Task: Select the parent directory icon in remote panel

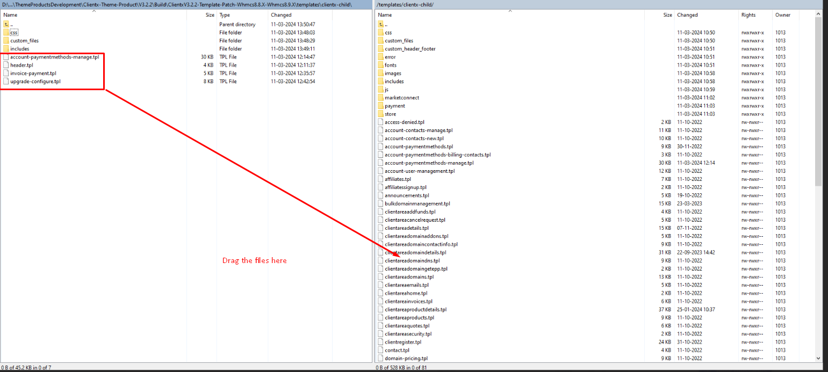Action: 380,24
